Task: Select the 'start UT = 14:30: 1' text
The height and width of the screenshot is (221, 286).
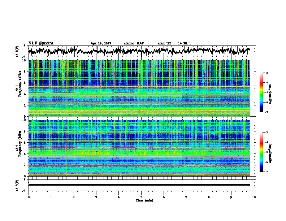Action: pyautogui.click(x=174, y=43)
